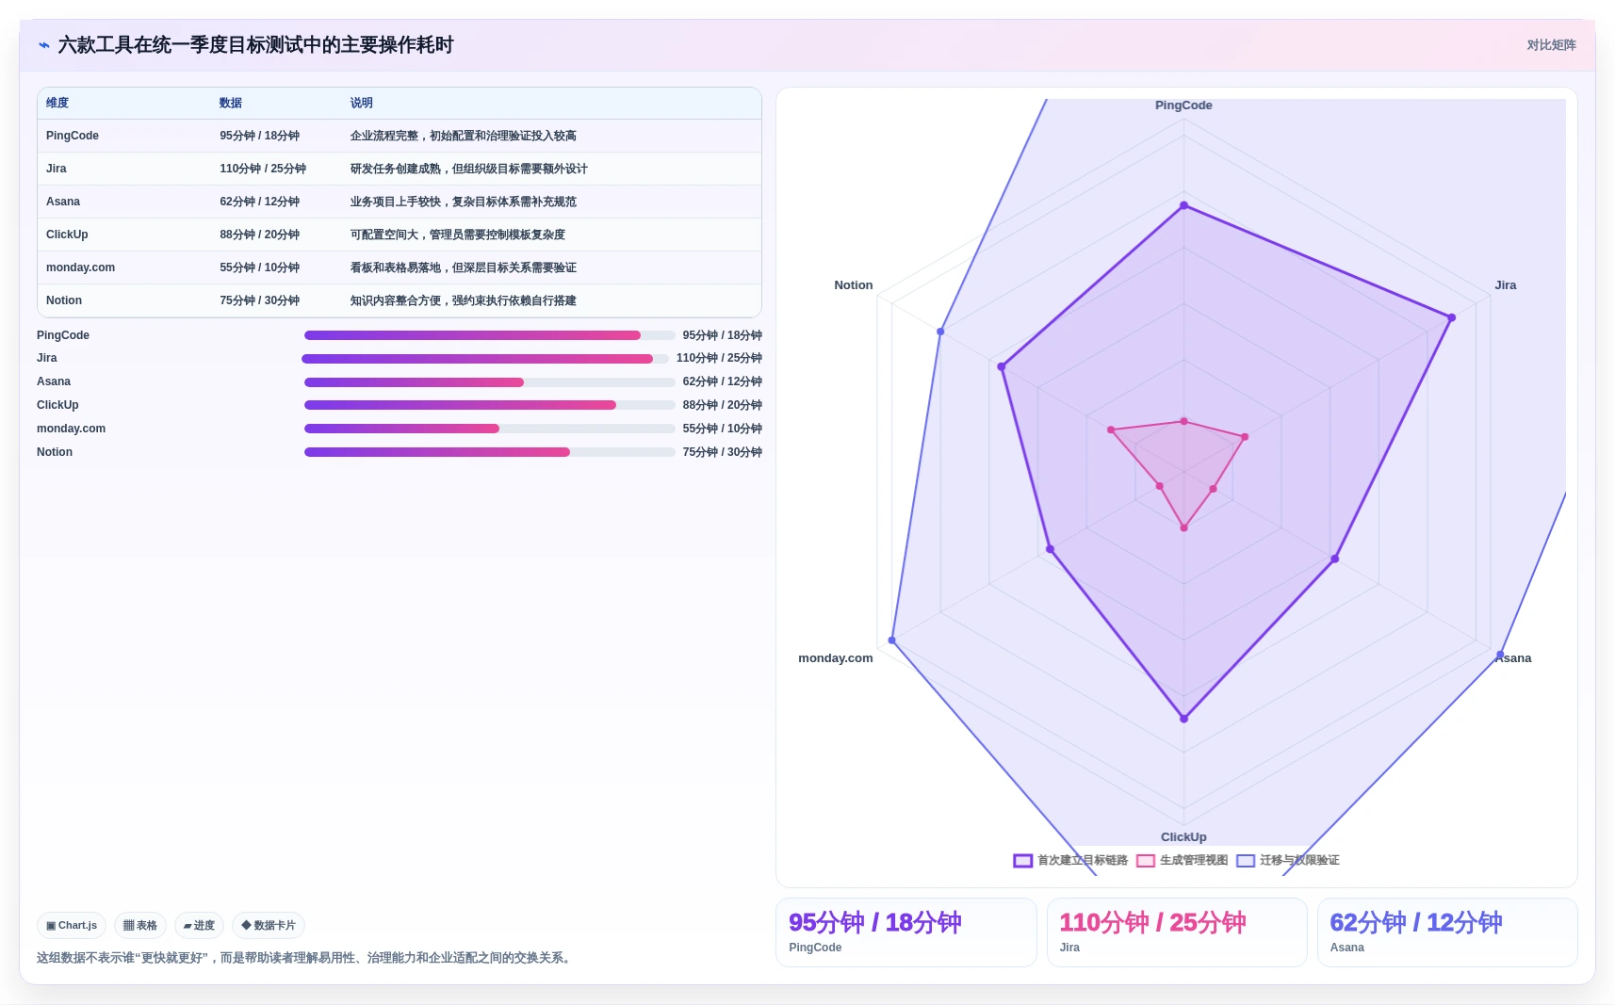
Task: Click table cell 110分钟 / 25分钟
Action: pyautogui.click(x=263, y=169)
